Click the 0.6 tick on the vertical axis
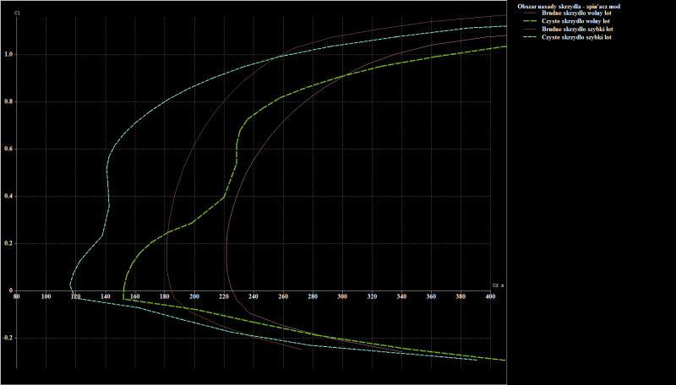 tap(8, 149)
